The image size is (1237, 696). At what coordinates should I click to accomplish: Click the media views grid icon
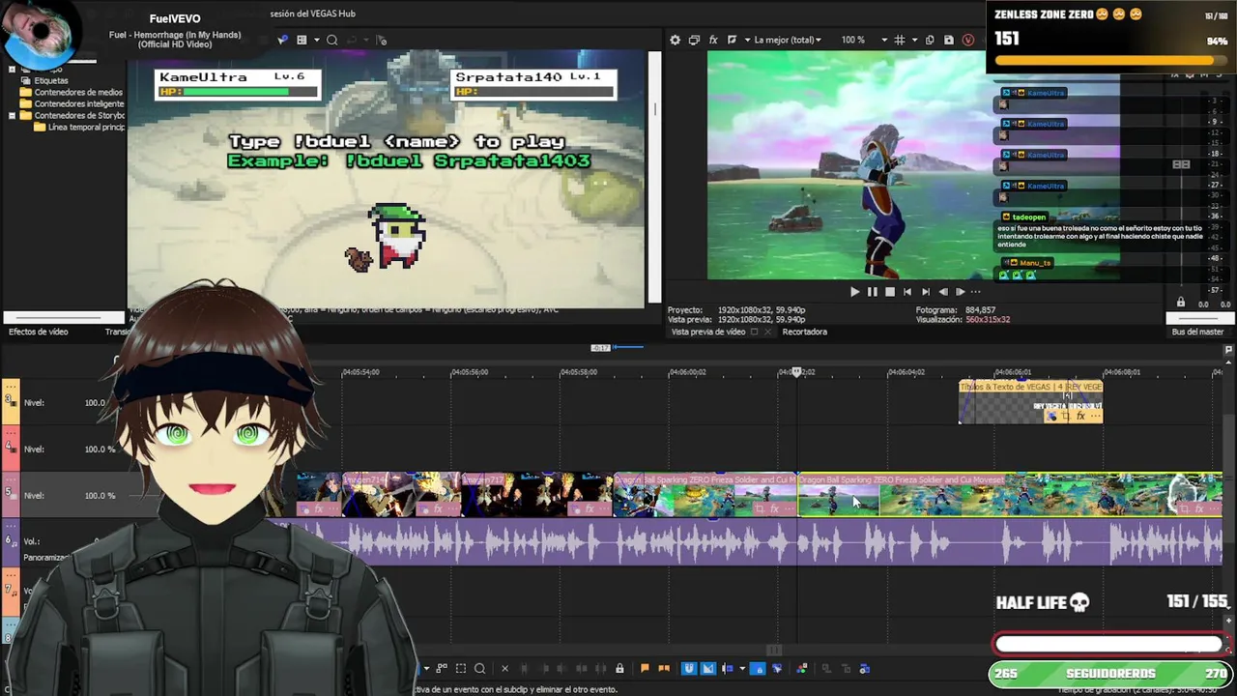302,40
